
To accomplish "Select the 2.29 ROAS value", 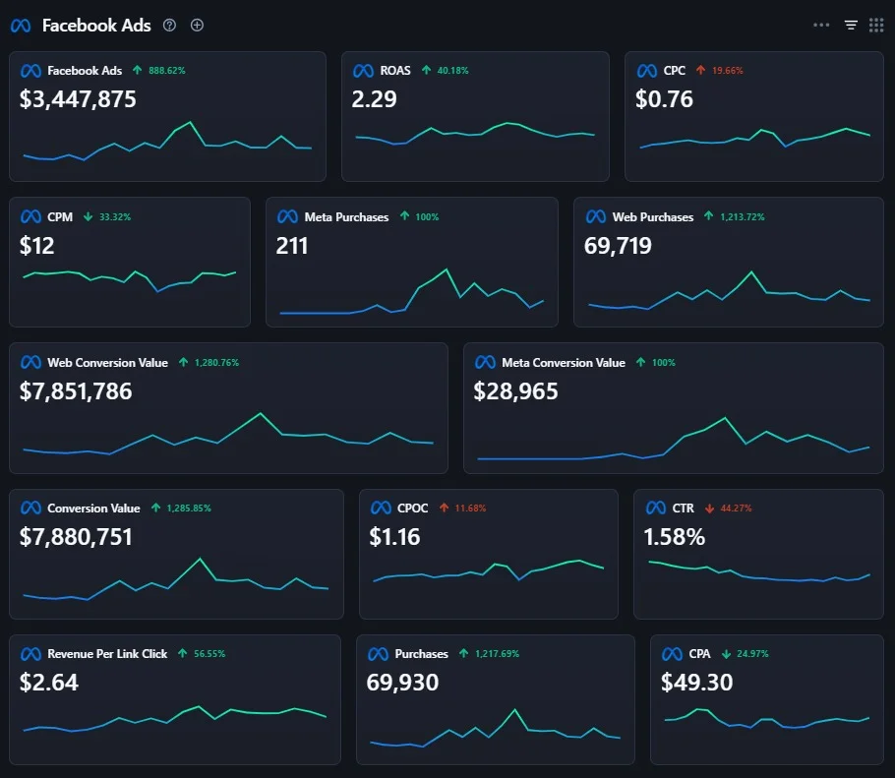I will click(x=374, y=99).
